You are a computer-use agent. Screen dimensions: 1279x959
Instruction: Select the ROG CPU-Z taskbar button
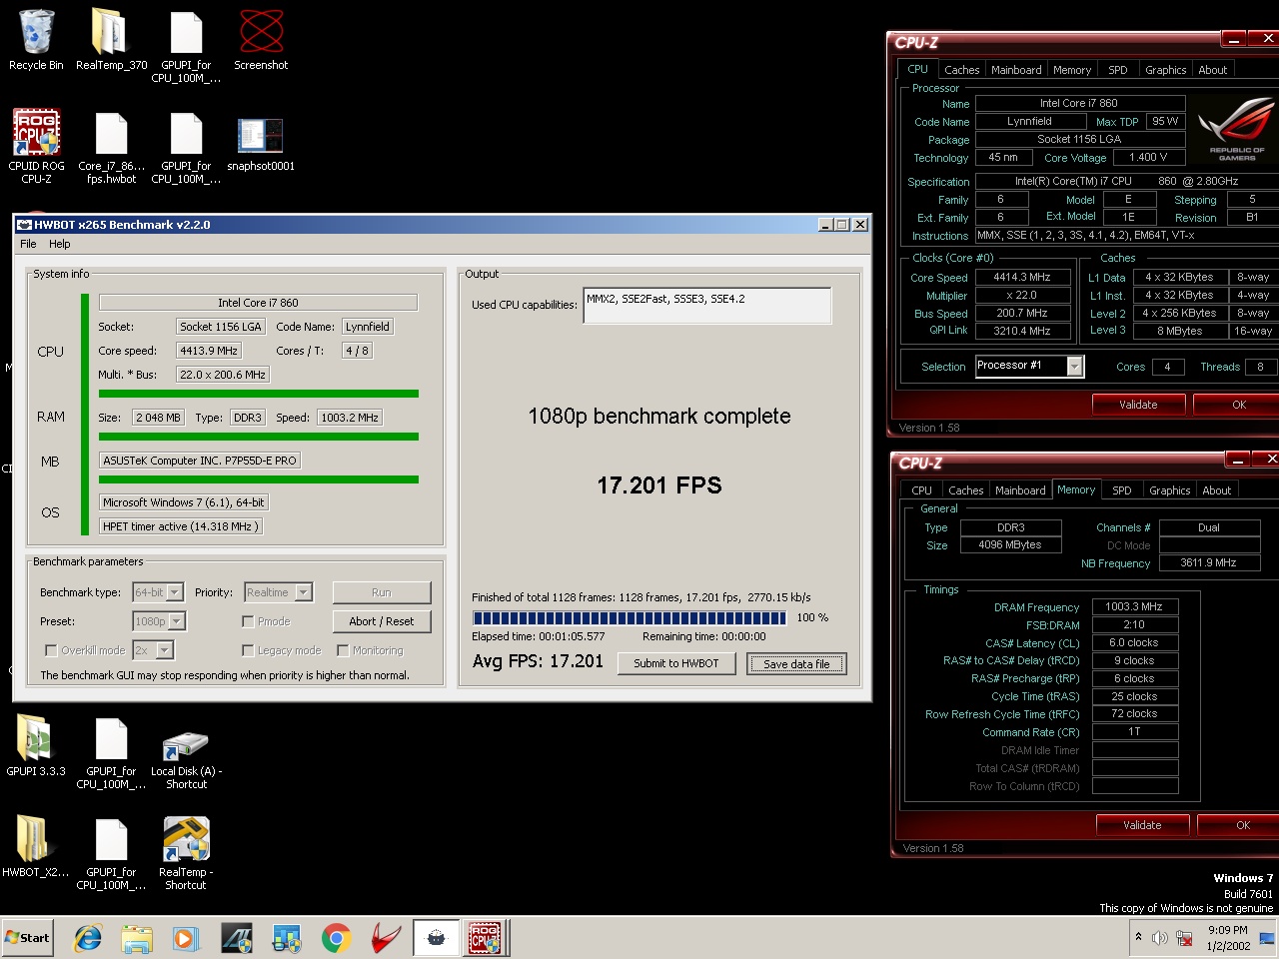click(x=485, y=938)
